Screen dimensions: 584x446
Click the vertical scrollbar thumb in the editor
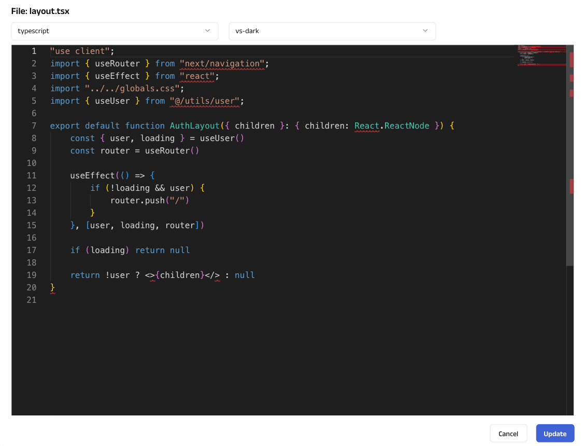point(569,156)
